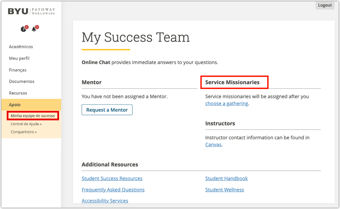Open Student Success Resources link
The image size is (340, 209).
pyautogui.click(x=112, y=178)
